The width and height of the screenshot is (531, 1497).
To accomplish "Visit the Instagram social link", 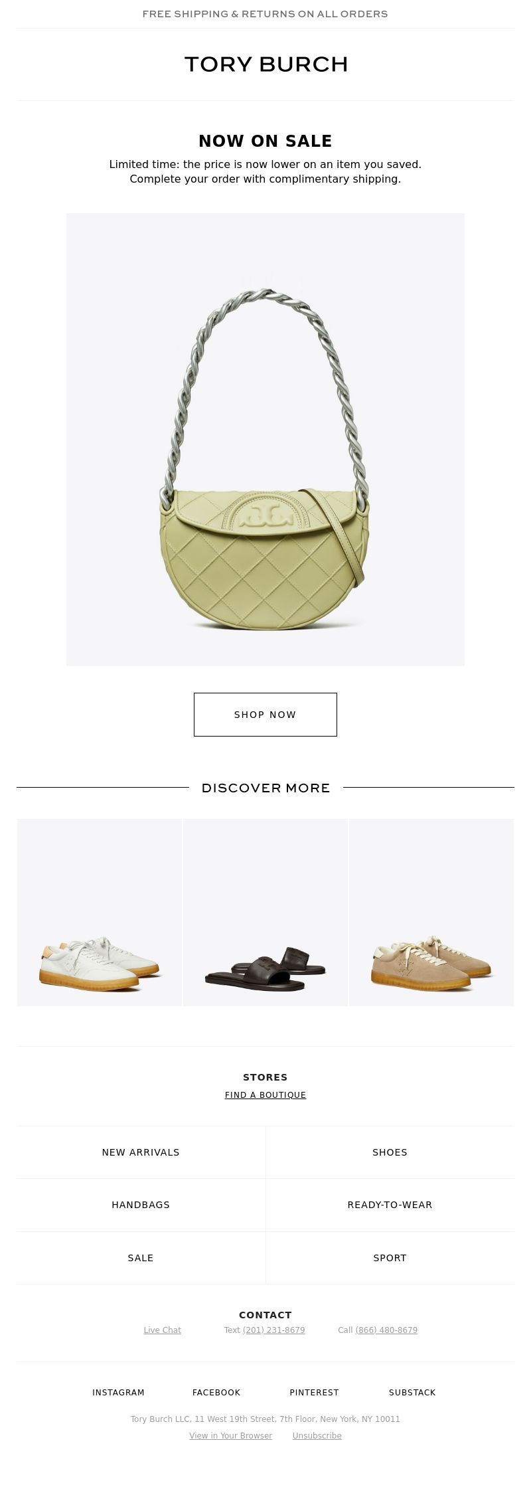I will click(118, 1392).
